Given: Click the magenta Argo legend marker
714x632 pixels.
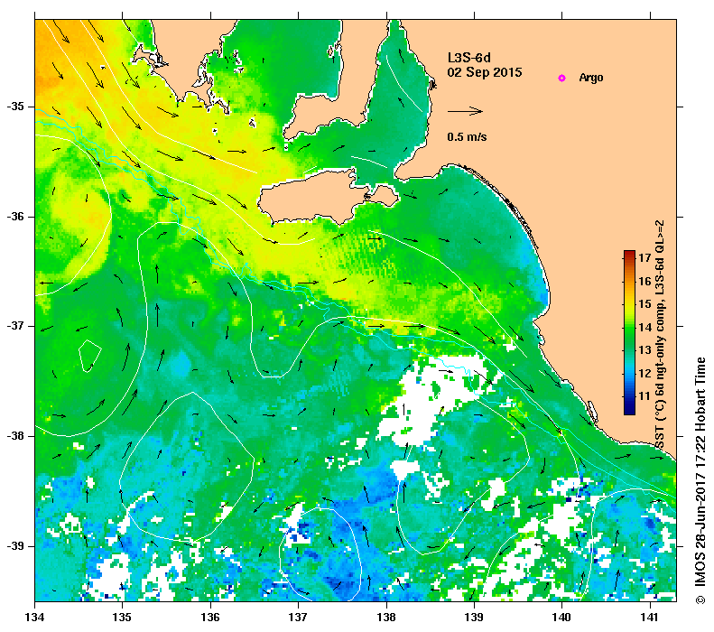Looking at the screenshot, I should (561, 78).
